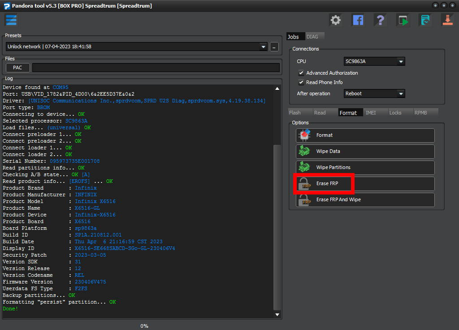459x330 pixels.
Task: Click the Port type BROM value
Action: pyautogui.click(x=43, y=107)
